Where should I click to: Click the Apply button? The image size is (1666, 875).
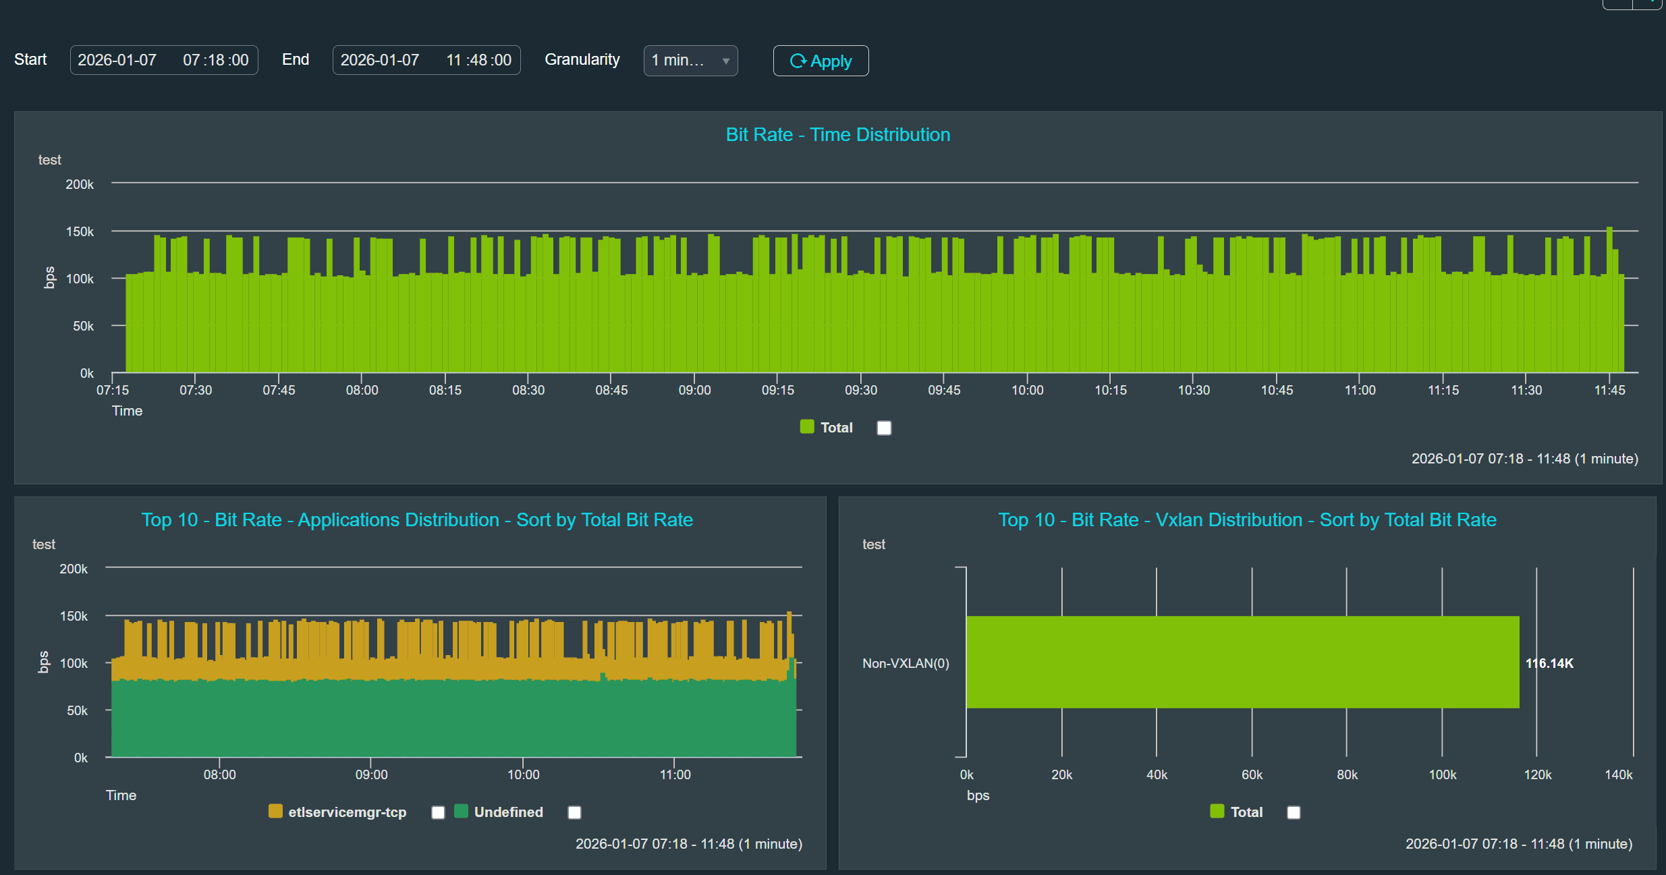(821, 61)
